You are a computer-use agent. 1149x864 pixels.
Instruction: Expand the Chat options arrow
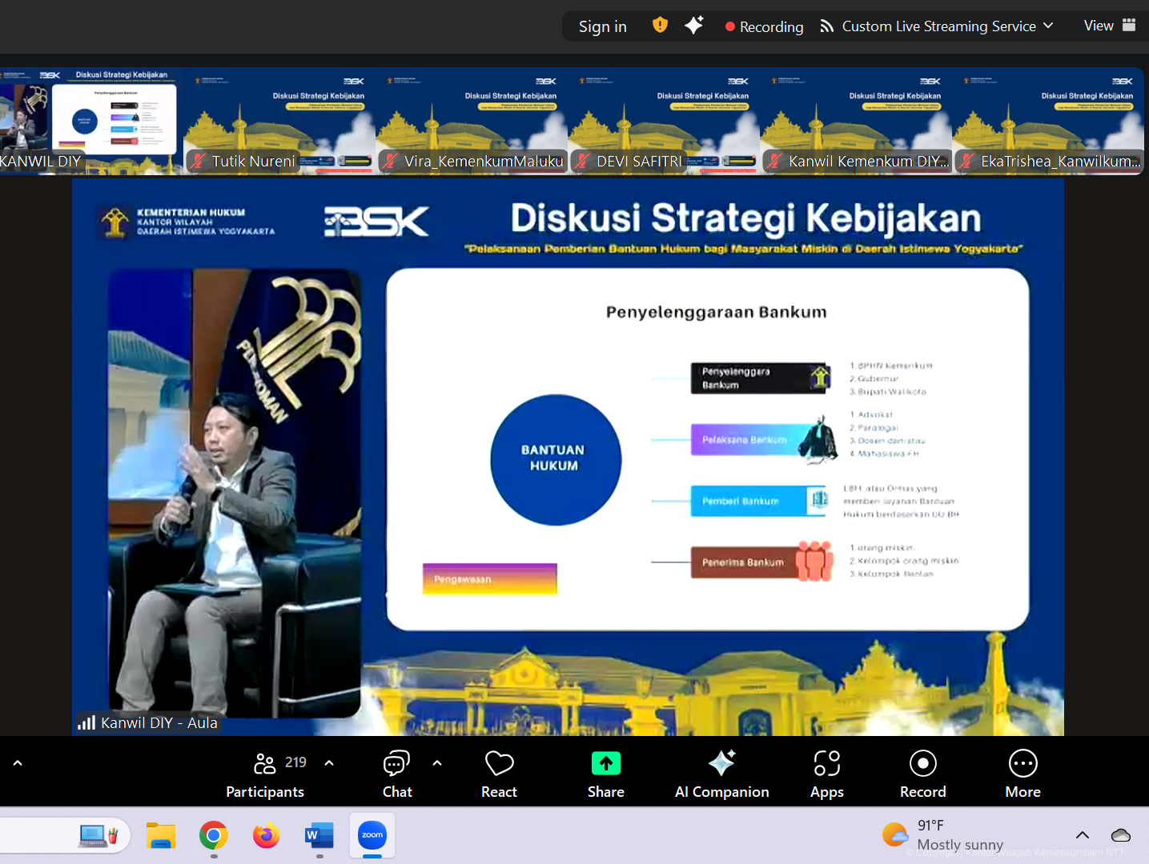click(437, 763)
